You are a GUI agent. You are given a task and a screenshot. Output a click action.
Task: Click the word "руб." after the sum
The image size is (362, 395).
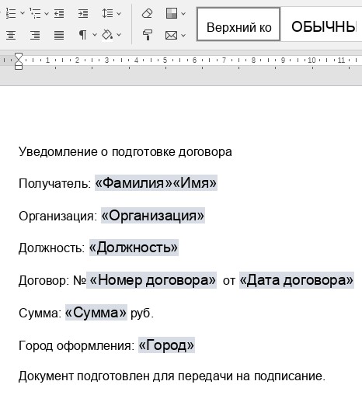pos(142,313)
